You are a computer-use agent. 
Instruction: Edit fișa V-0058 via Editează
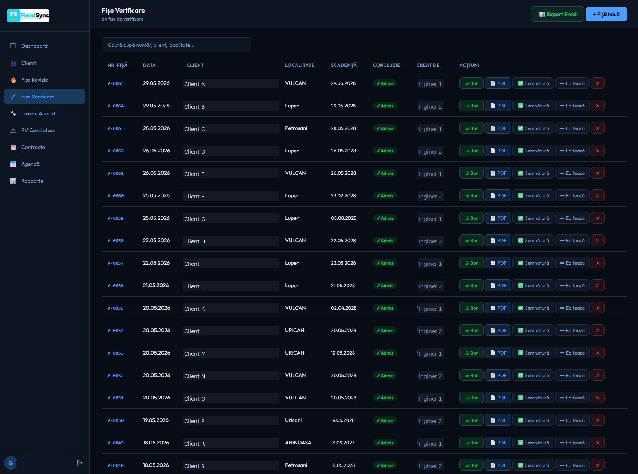(x=572, y=240)
